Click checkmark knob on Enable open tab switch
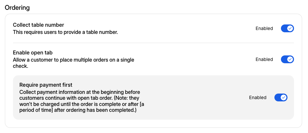The height and width of the screenshot is (133, 308). pos(290,59)
